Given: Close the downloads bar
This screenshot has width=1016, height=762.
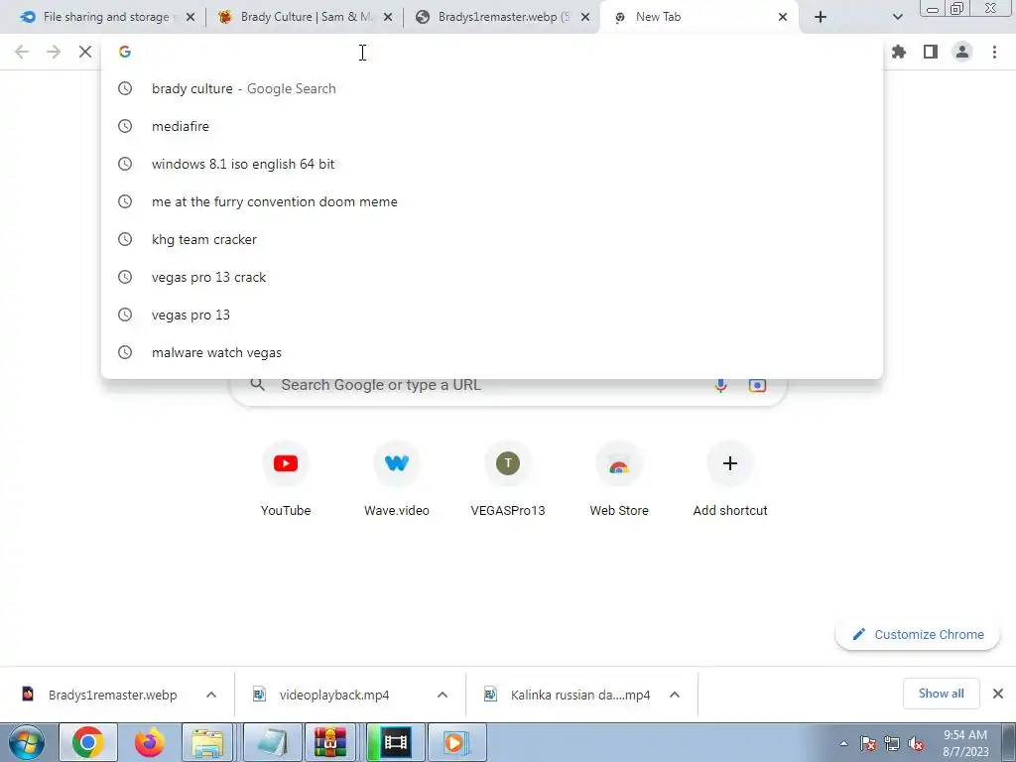Looking at the screenshot, I should pos(998,694).
